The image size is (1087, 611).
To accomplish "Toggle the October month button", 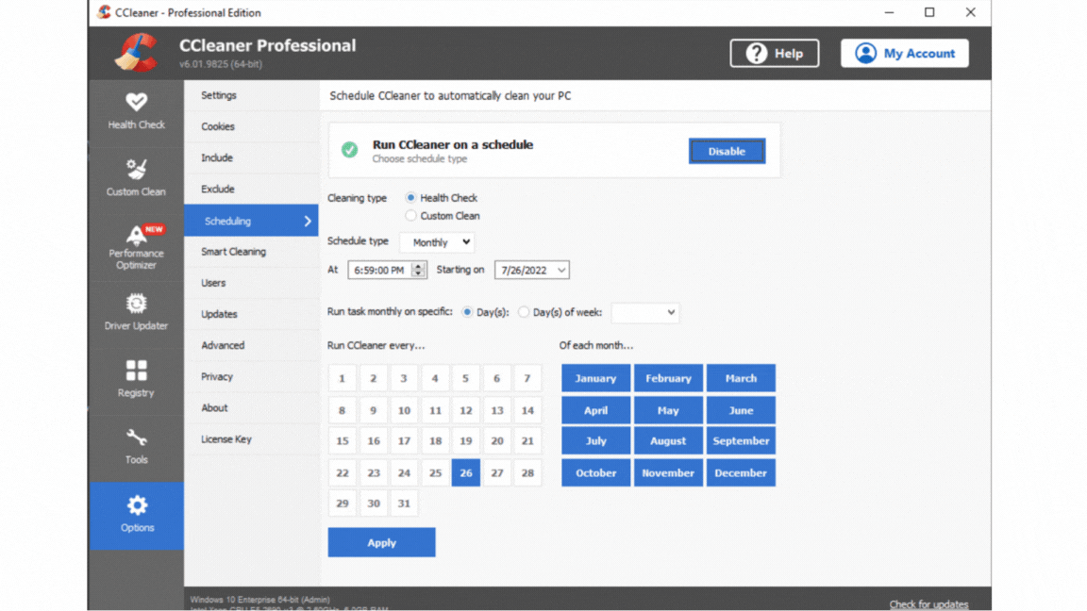I will pos(595,472).
